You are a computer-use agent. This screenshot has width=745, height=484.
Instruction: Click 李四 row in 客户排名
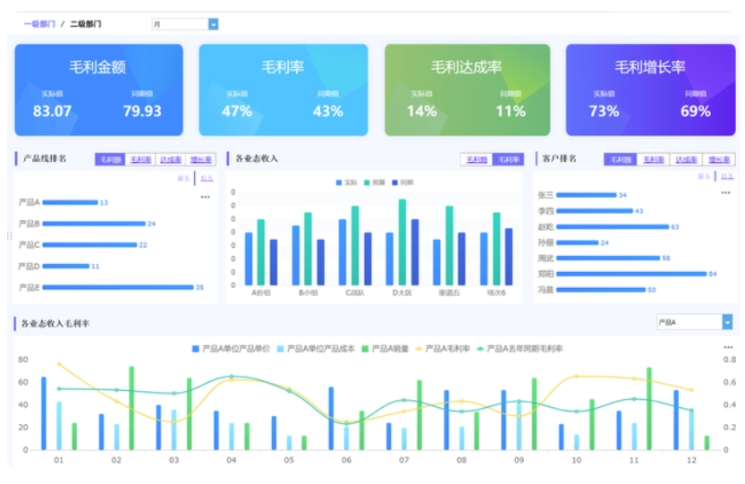(x=590, y=210)
